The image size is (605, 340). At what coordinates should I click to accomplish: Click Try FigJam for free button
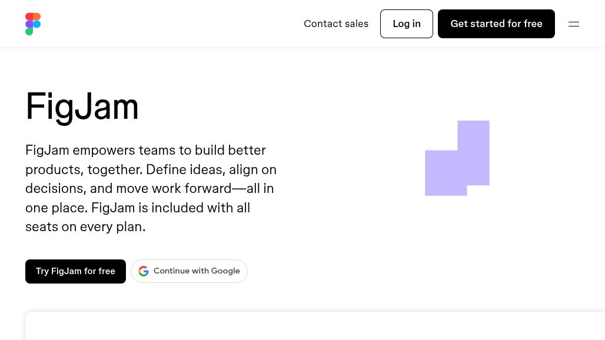coord(75,271)
